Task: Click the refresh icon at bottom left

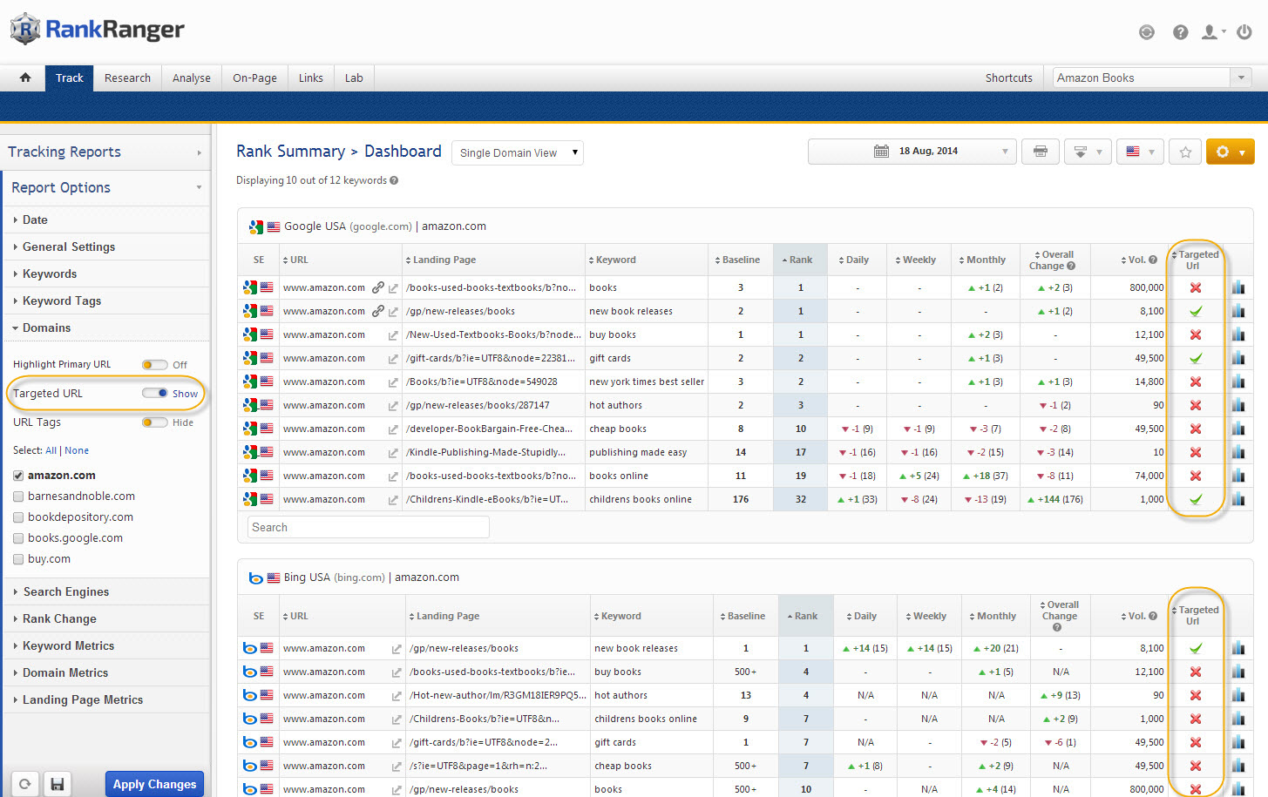Action: [x=24, y=783]
